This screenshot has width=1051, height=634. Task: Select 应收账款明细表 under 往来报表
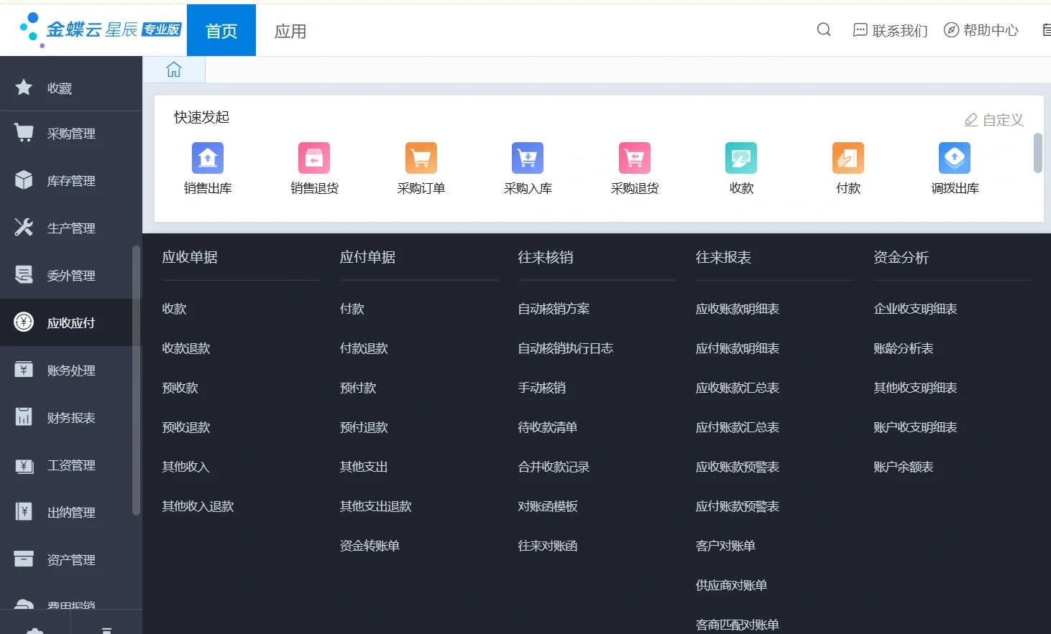click(737, 309)
